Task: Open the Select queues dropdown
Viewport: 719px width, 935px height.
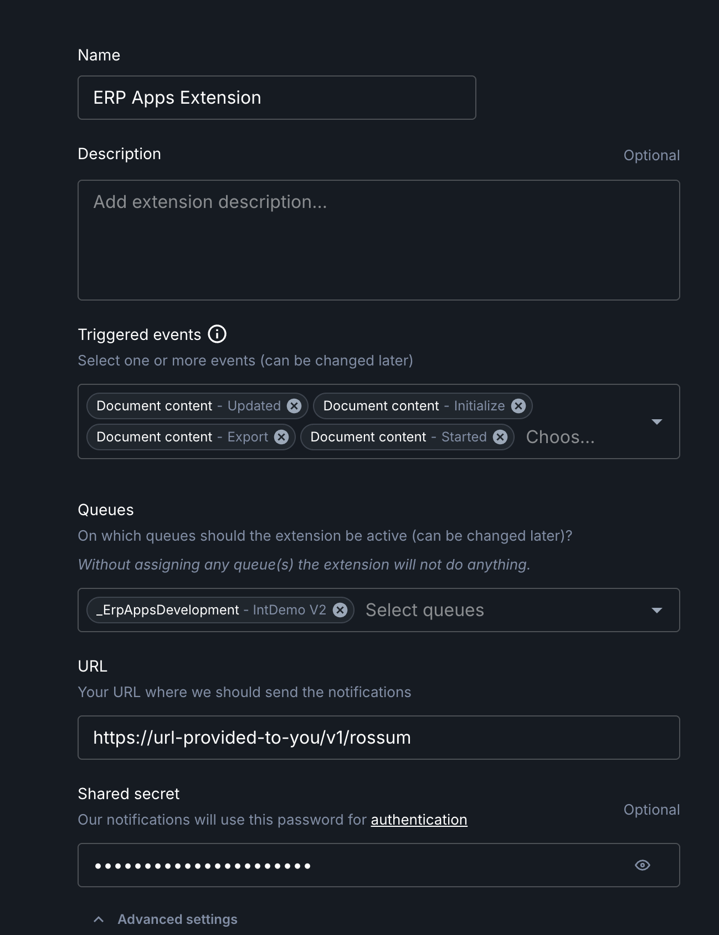Action: tap(657, 610)
